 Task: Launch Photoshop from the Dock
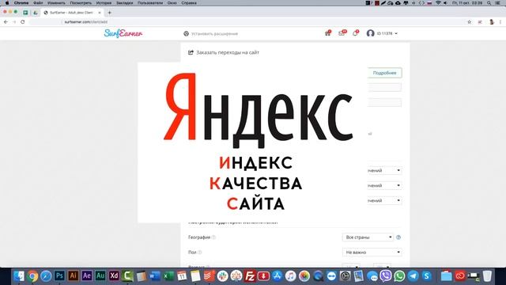(x=59, y=276)
